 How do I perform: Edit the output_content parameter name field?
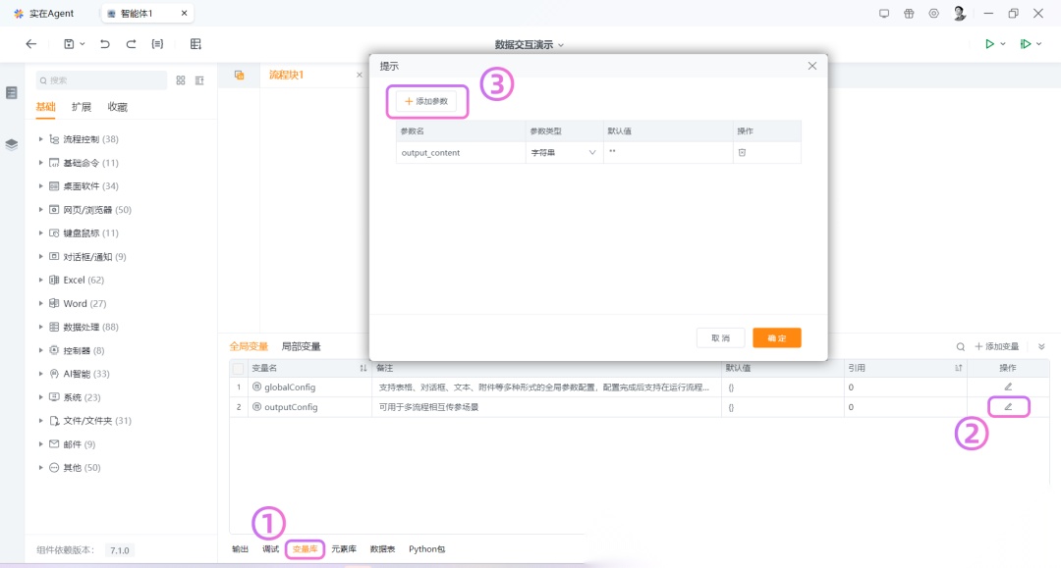460,153
